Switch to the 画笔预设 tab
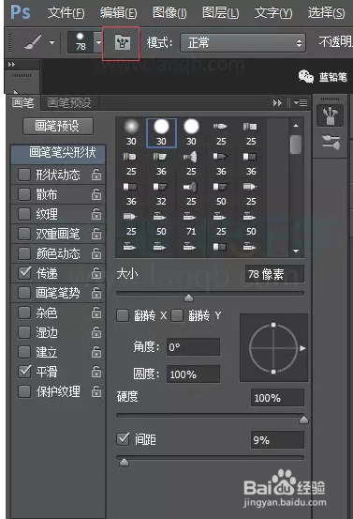 (x=69, y=102)
